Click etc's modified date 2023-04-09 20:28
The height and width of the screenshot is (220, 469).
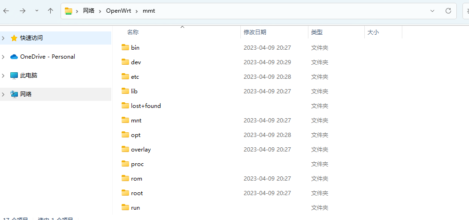(268, 77)
